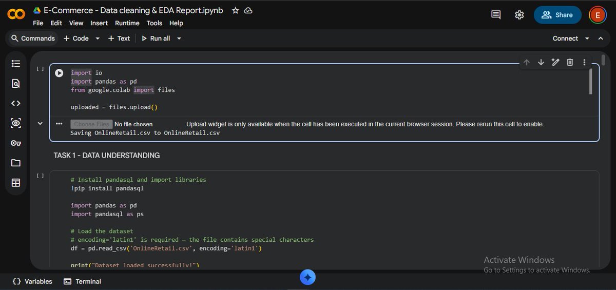Open the Table of contents sidebar icon

pyautogui.click(x=16, y=64)
